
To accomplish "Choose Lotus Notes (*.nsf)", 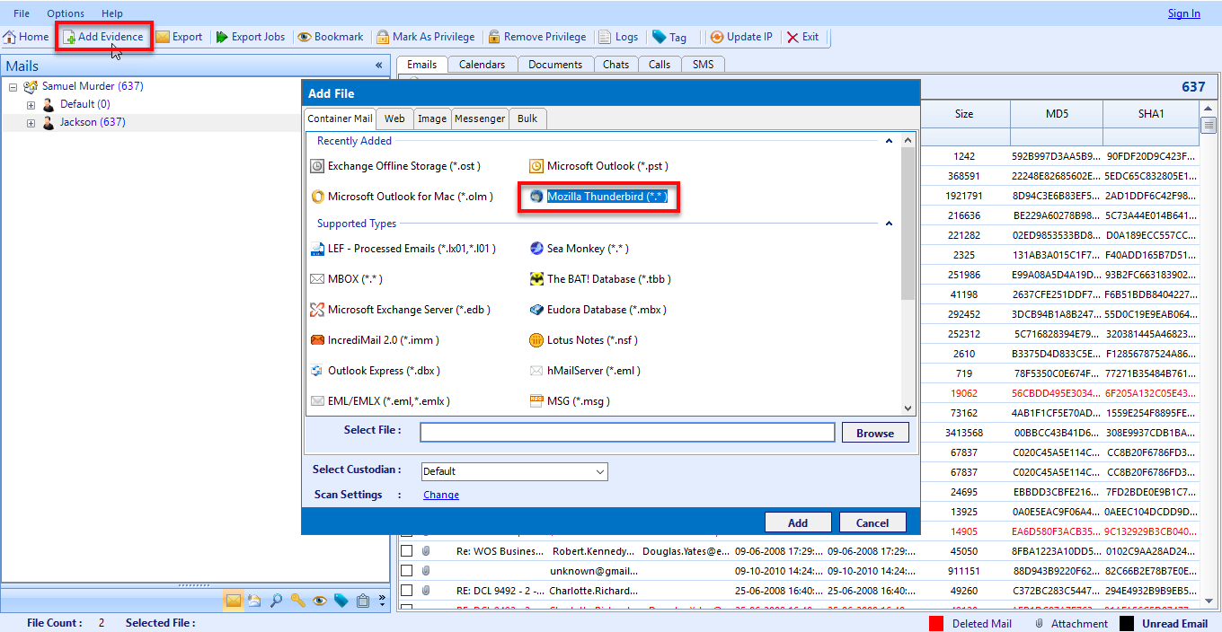I will pyautogui.click(x=583, y=340).
